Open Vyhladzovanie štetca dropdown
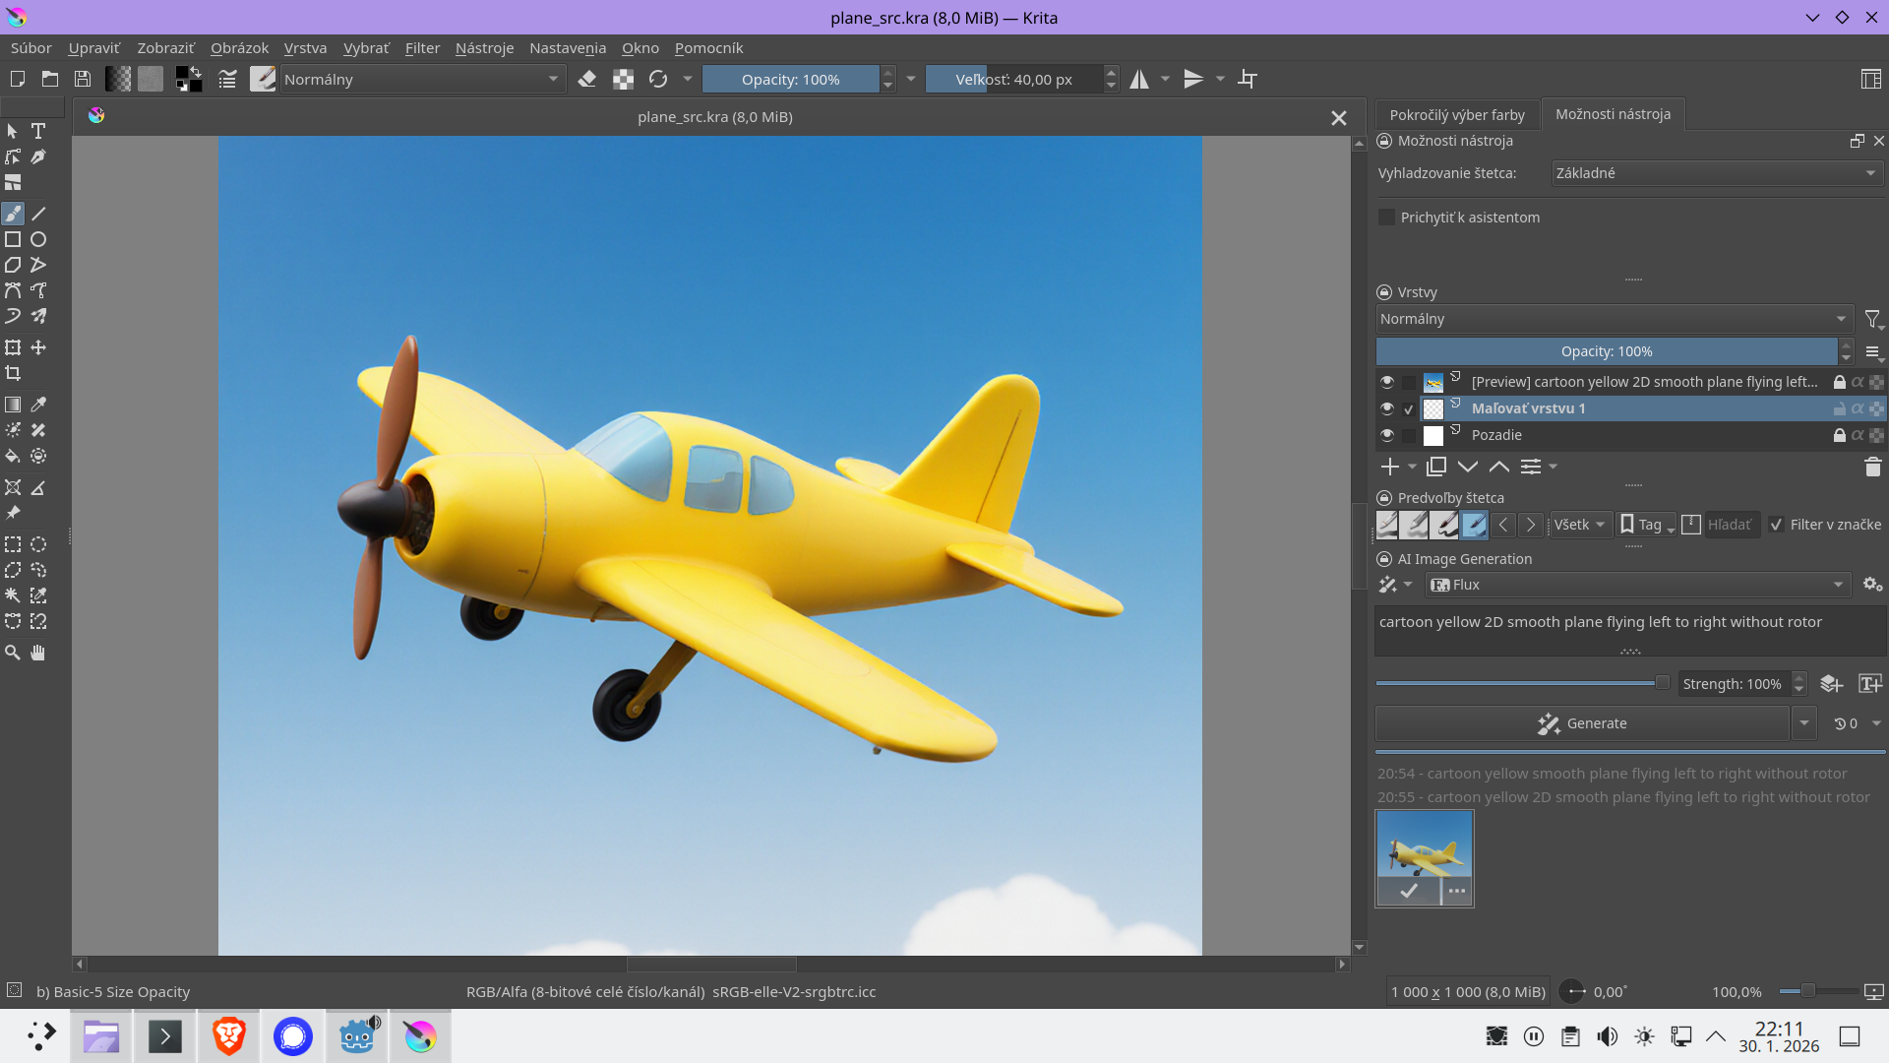 click(1715, 173)
